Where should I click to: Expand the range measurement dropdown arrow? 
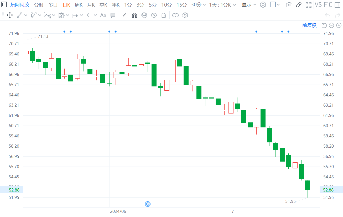[x=81, y=15]
